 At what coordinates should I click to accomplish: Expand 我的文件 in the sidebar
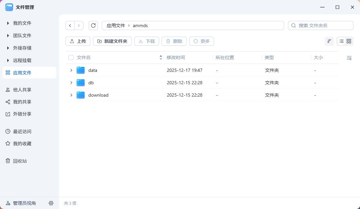click(x=8, y=23)
